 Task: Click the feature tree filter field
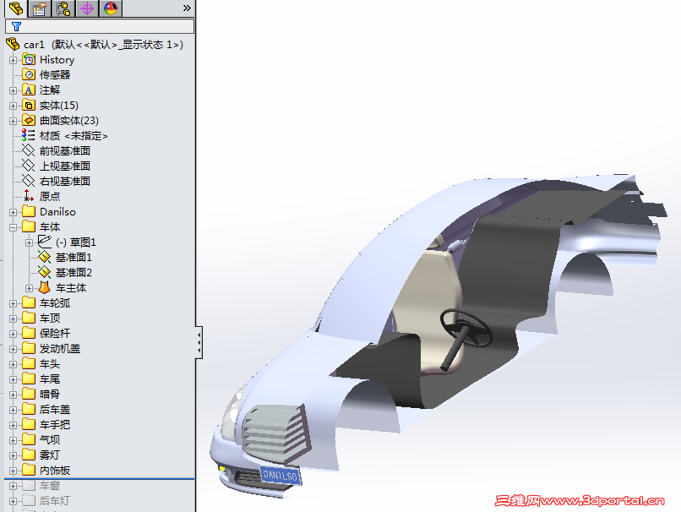pyautogui.click(x=100, y=26)
